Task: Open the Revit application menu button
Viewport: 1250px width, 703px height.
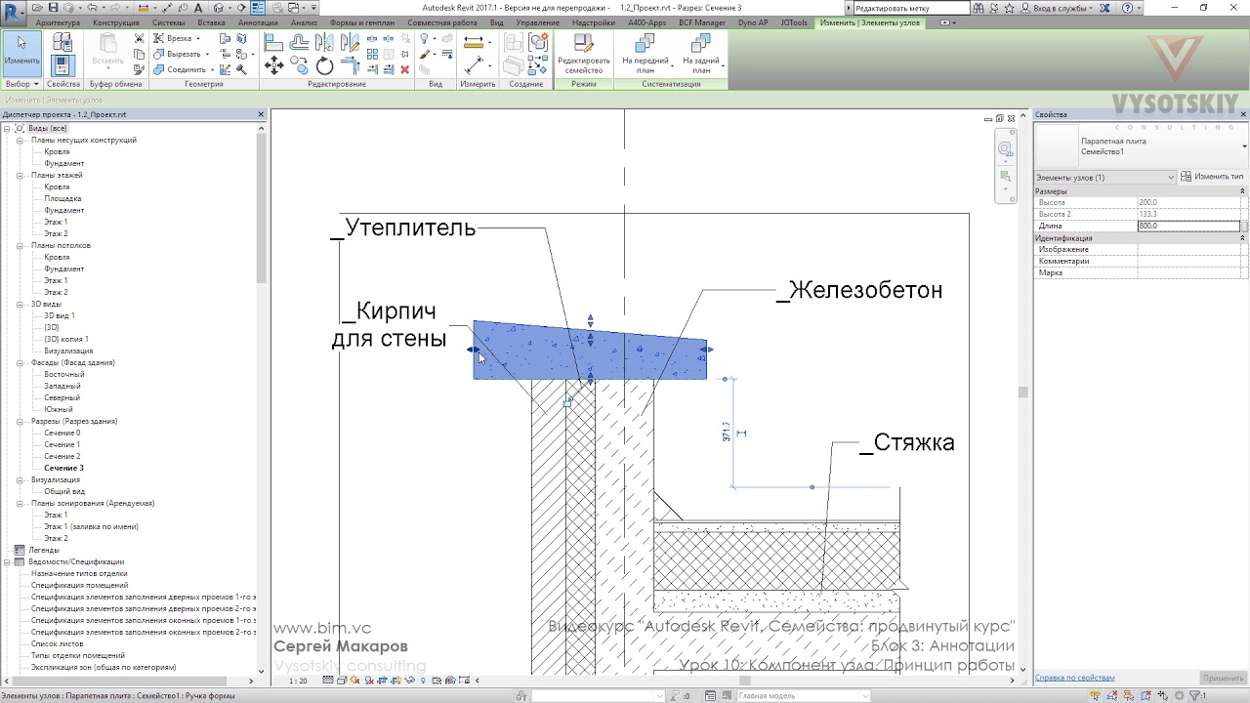Action: pos(12,12)
